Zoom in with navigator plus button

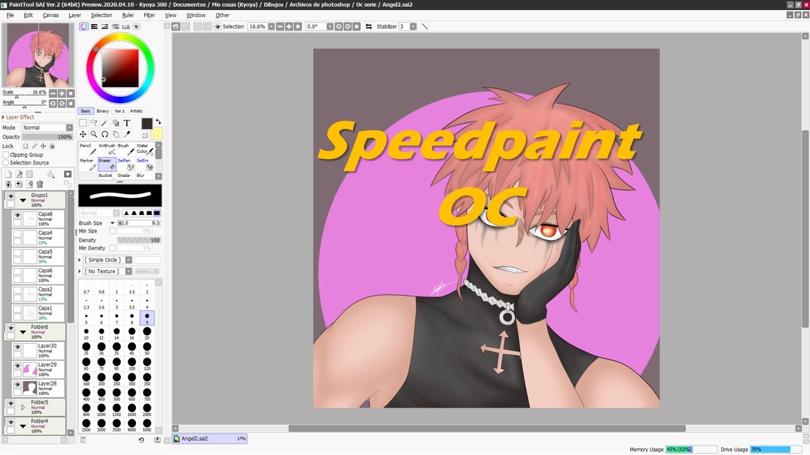pos(61,94)
